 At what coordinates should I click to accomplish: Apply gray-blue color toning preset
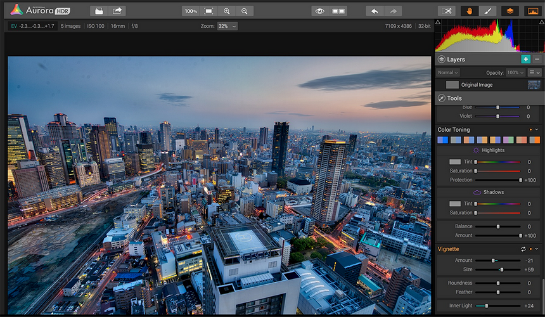pyautogui.click(x=456, y=139)
